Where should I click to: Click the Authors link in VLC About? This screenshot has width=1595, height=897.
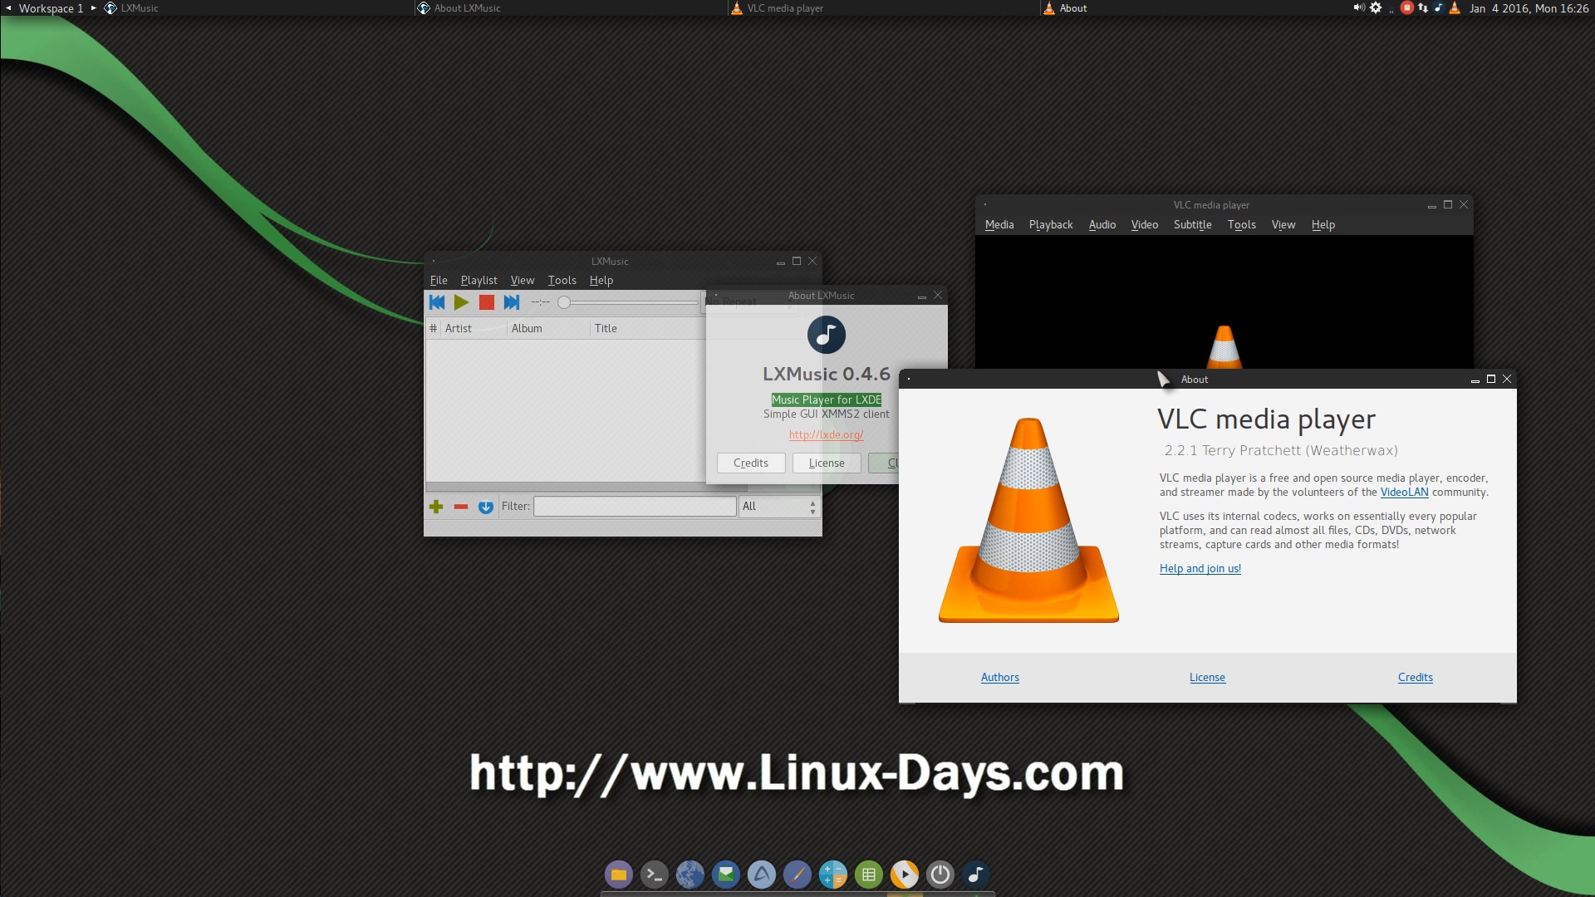tap(1000, 677)
